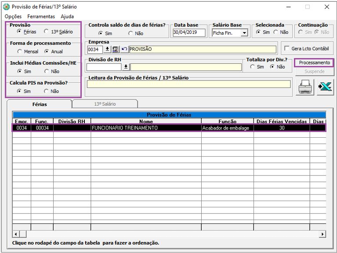The width and height of the screenshot is (337, 253).
Task: Switch to the 13º Salário tab
Action: point(105,104)
